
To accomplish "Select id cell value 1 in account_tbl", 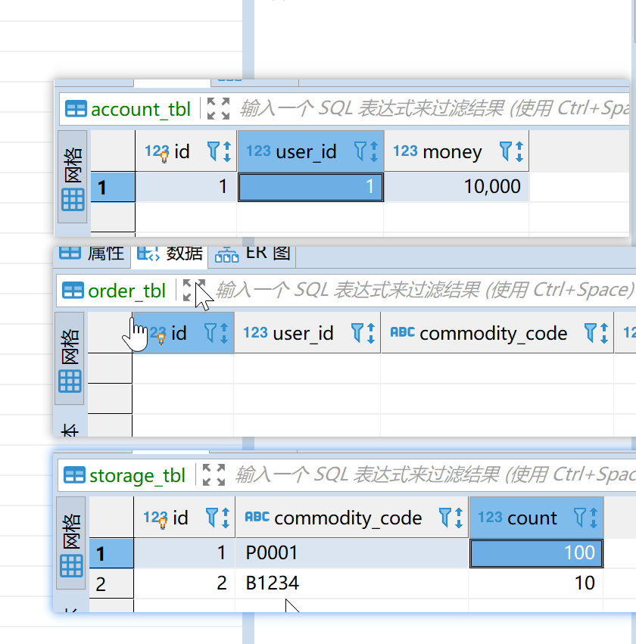I will 185,187.
